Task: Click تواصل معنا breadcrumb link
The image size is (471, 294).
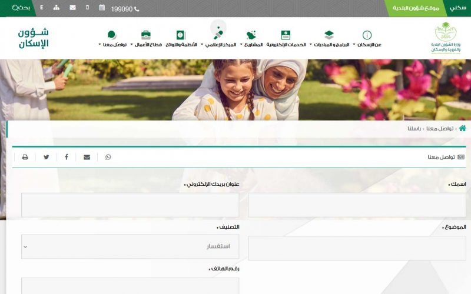Action: pyautogui.click(x=440, y=128)
